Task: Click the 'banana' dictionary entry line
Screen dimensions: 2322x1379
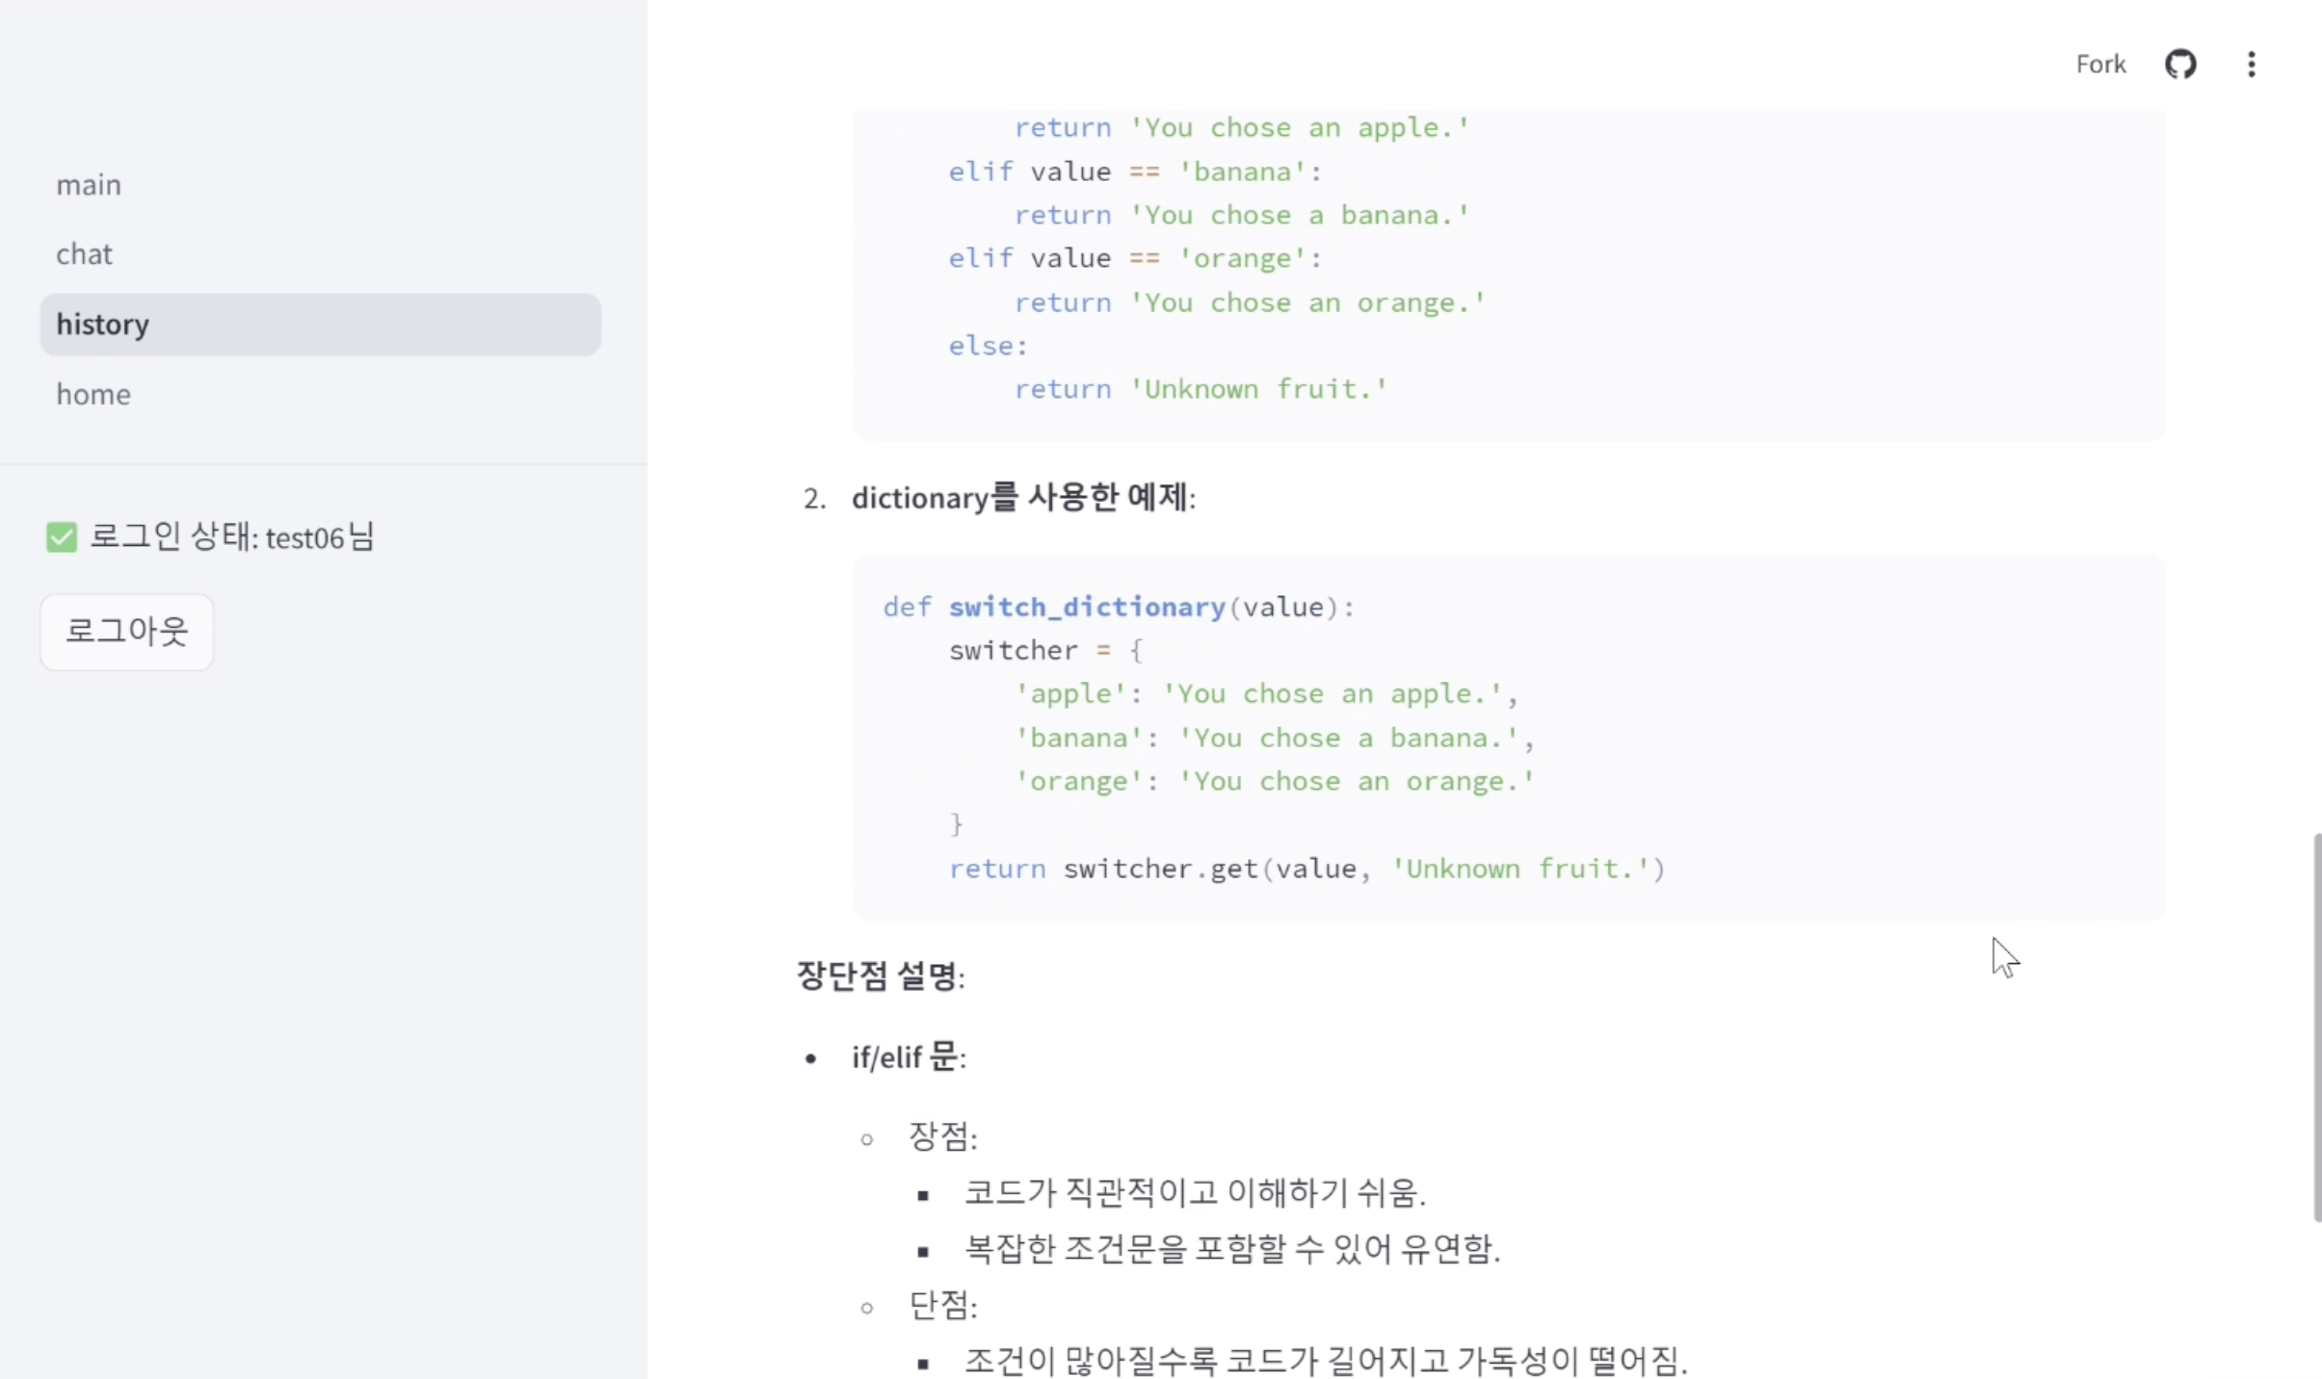Action: click(1275, 738)
